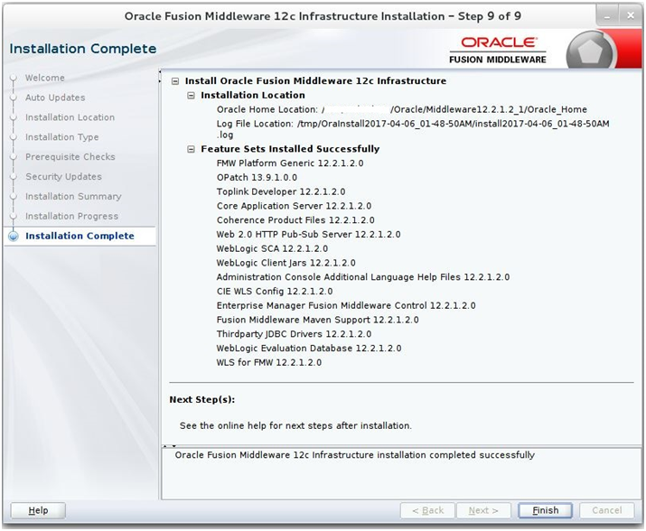This screenshot has height=531, width=646.
Task: Select Security Updates step in sidebar
Action: click(x=63, y=177)
